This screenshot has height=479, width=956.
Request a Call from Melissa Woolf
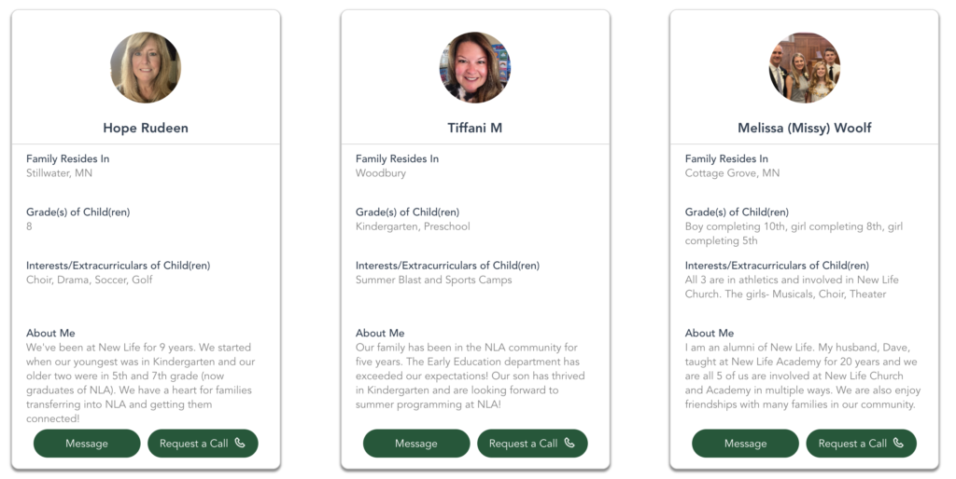pos(862,443)
